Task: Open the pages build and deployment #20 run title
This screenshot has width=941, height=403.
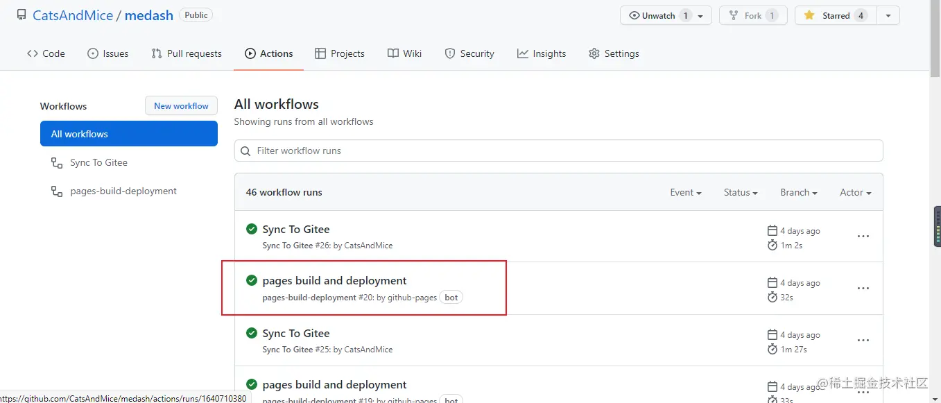Action: [334, 280]
